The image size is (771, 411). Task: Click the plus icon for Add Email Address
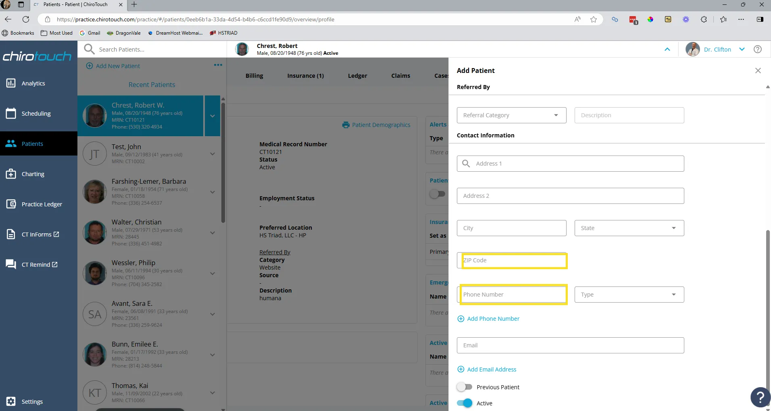[461, 369]
